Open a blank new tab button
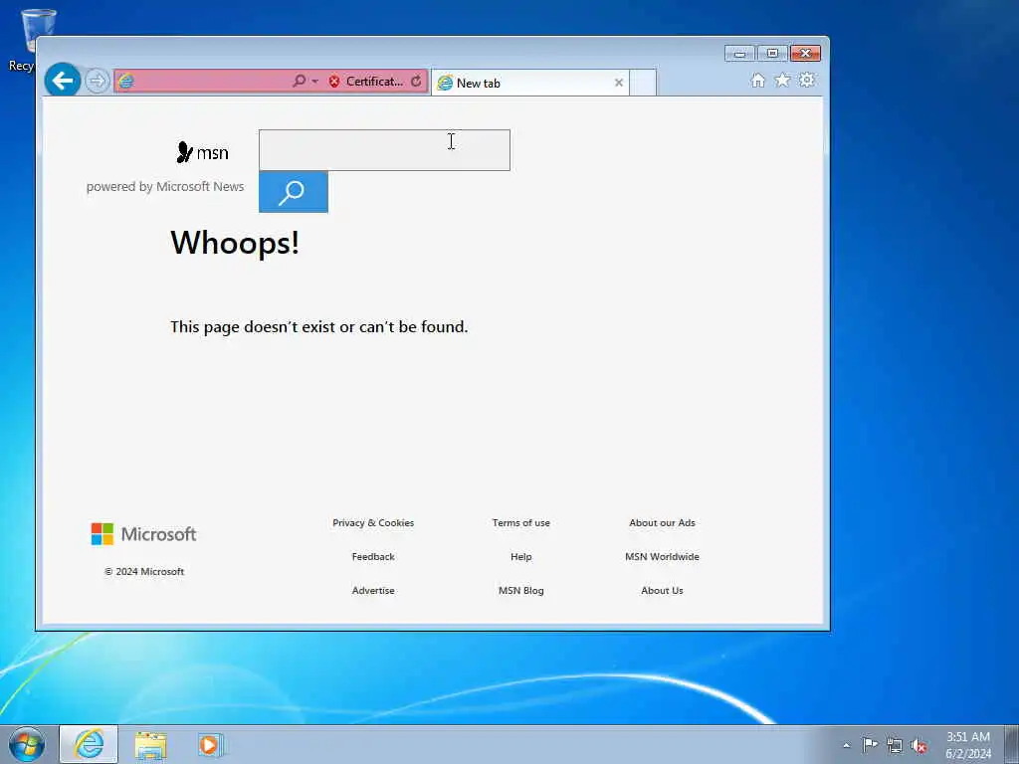 pyautogui.click(x=643, y=83)
